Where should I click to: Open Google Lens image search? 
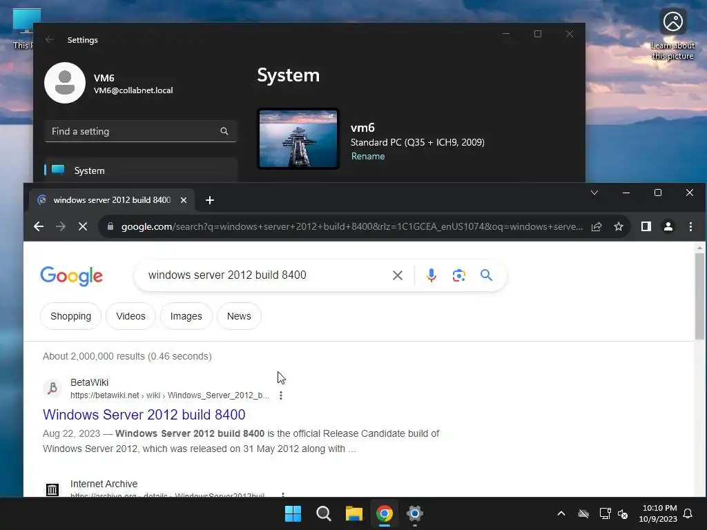pyautogui.click(x=458, y=275)
